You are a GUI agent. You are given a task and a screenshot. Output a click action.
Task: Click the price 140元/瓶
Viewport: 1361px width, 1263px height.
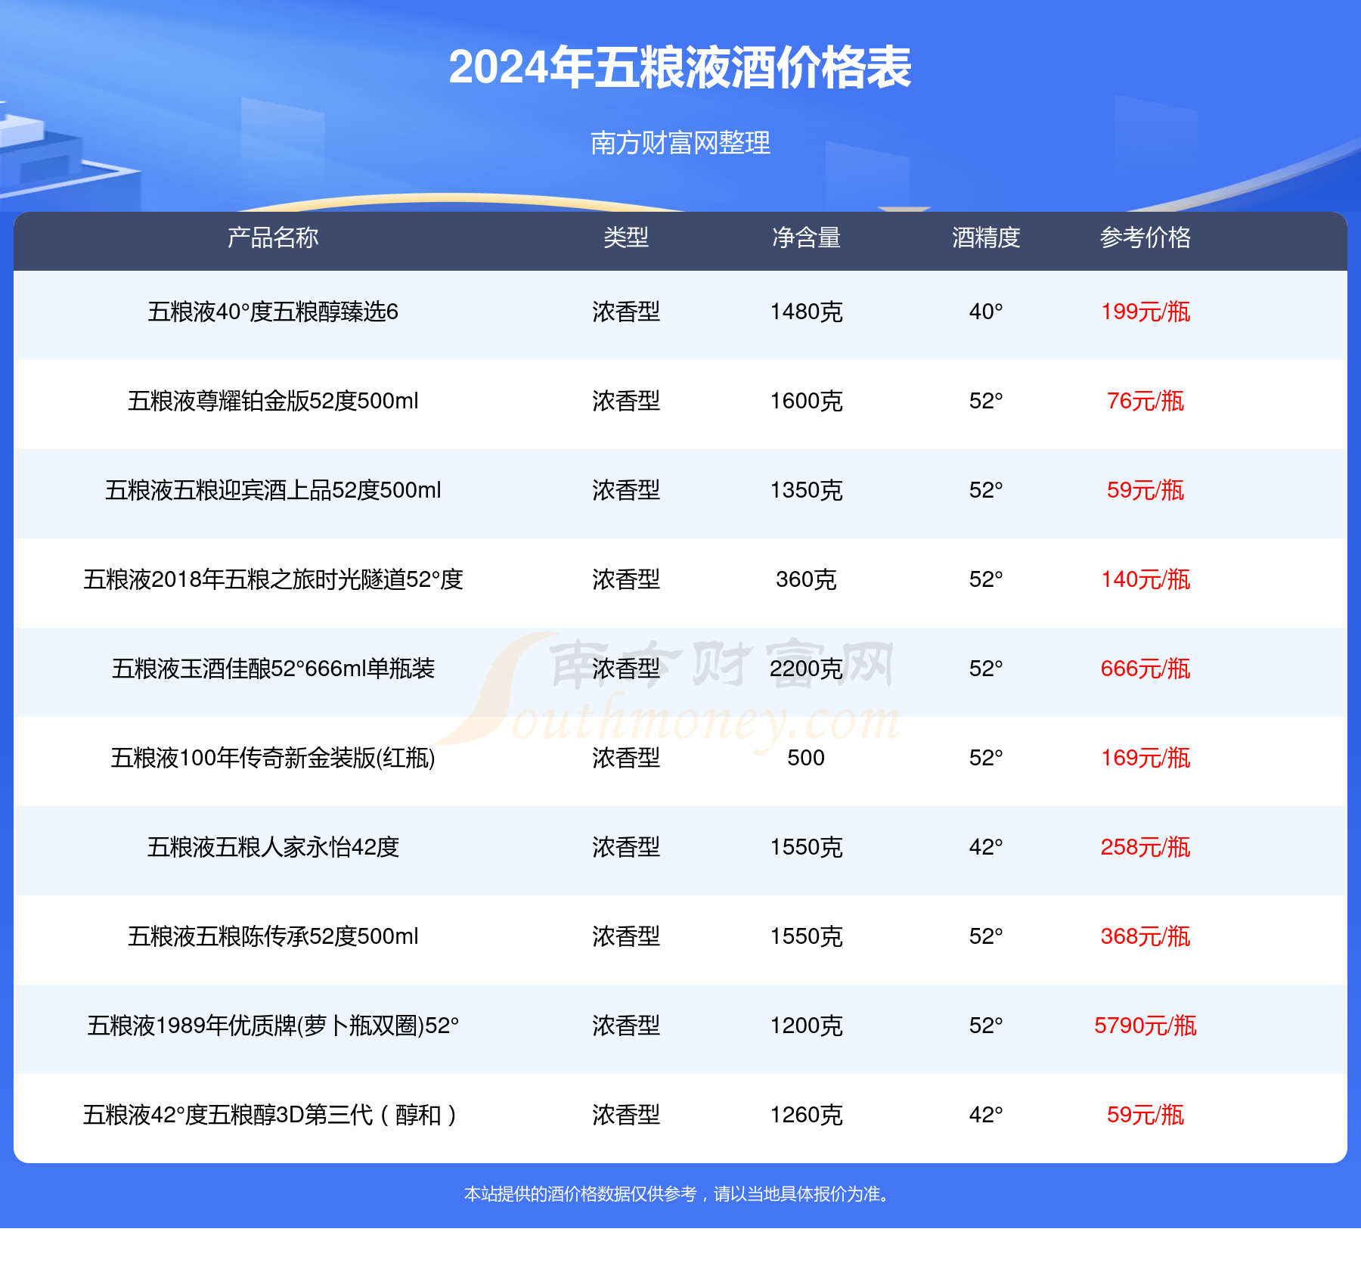tap(1146, 579)
